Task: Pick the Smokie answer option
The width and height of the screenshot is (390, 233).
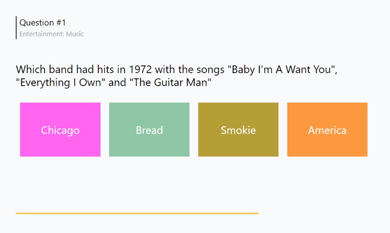Action: [x=238, y=130]
